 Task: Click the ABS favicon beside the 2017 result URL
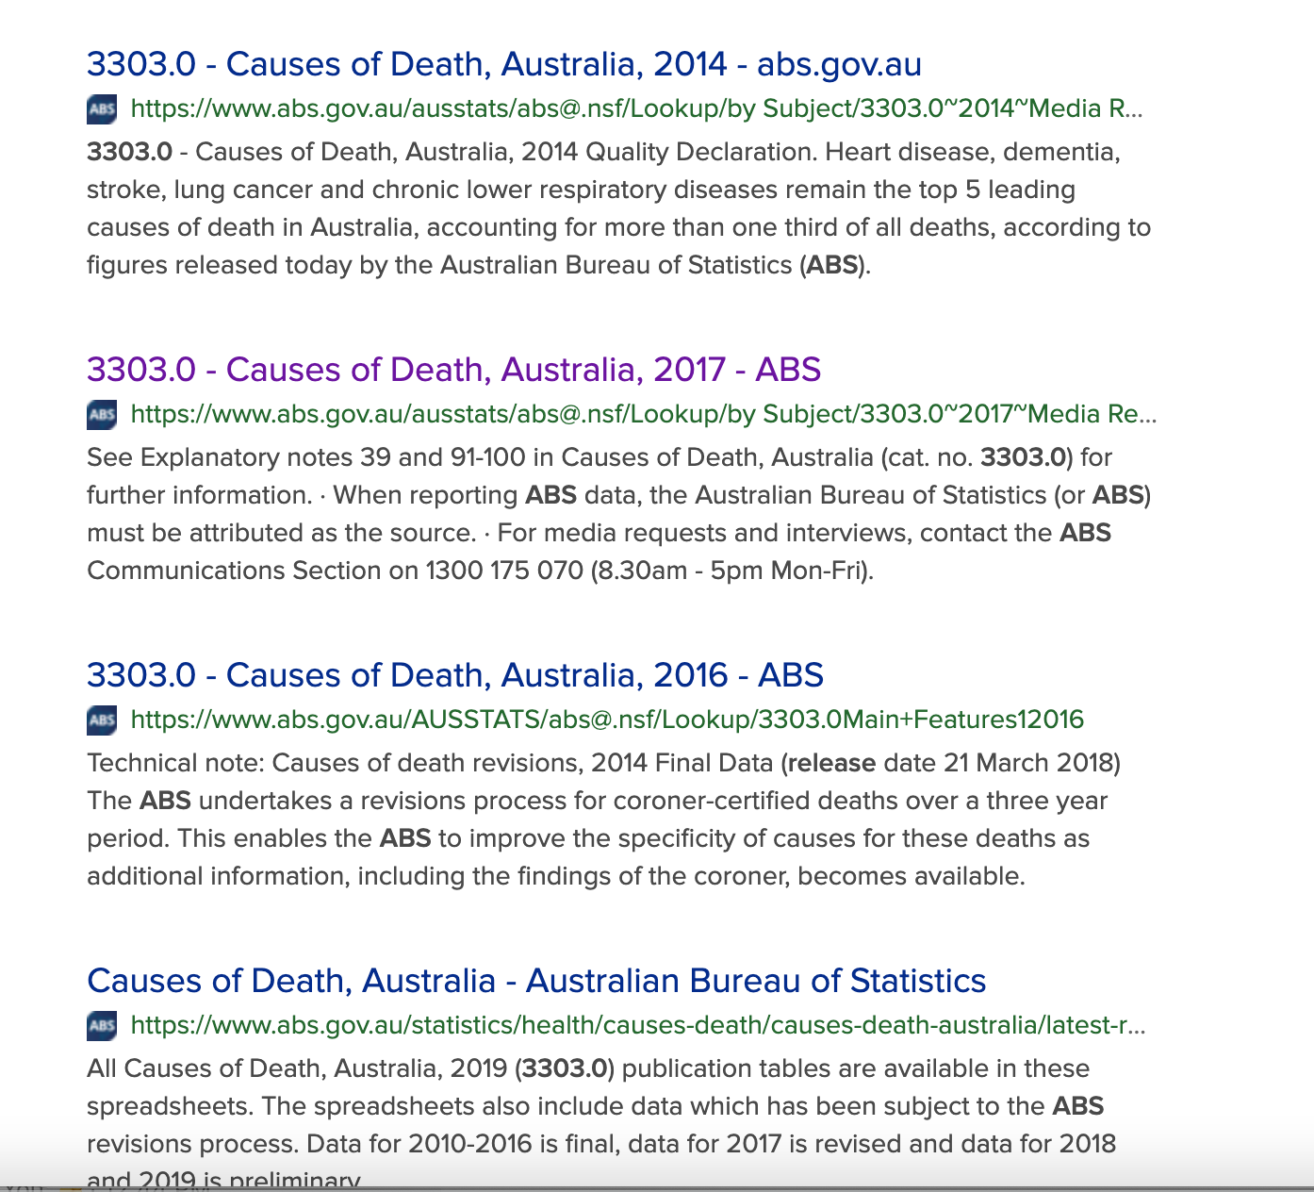click(102, 415)
